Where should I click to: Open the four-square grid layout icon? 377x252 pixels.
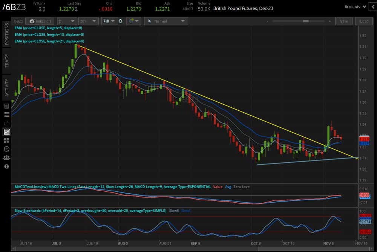(6, 140)
